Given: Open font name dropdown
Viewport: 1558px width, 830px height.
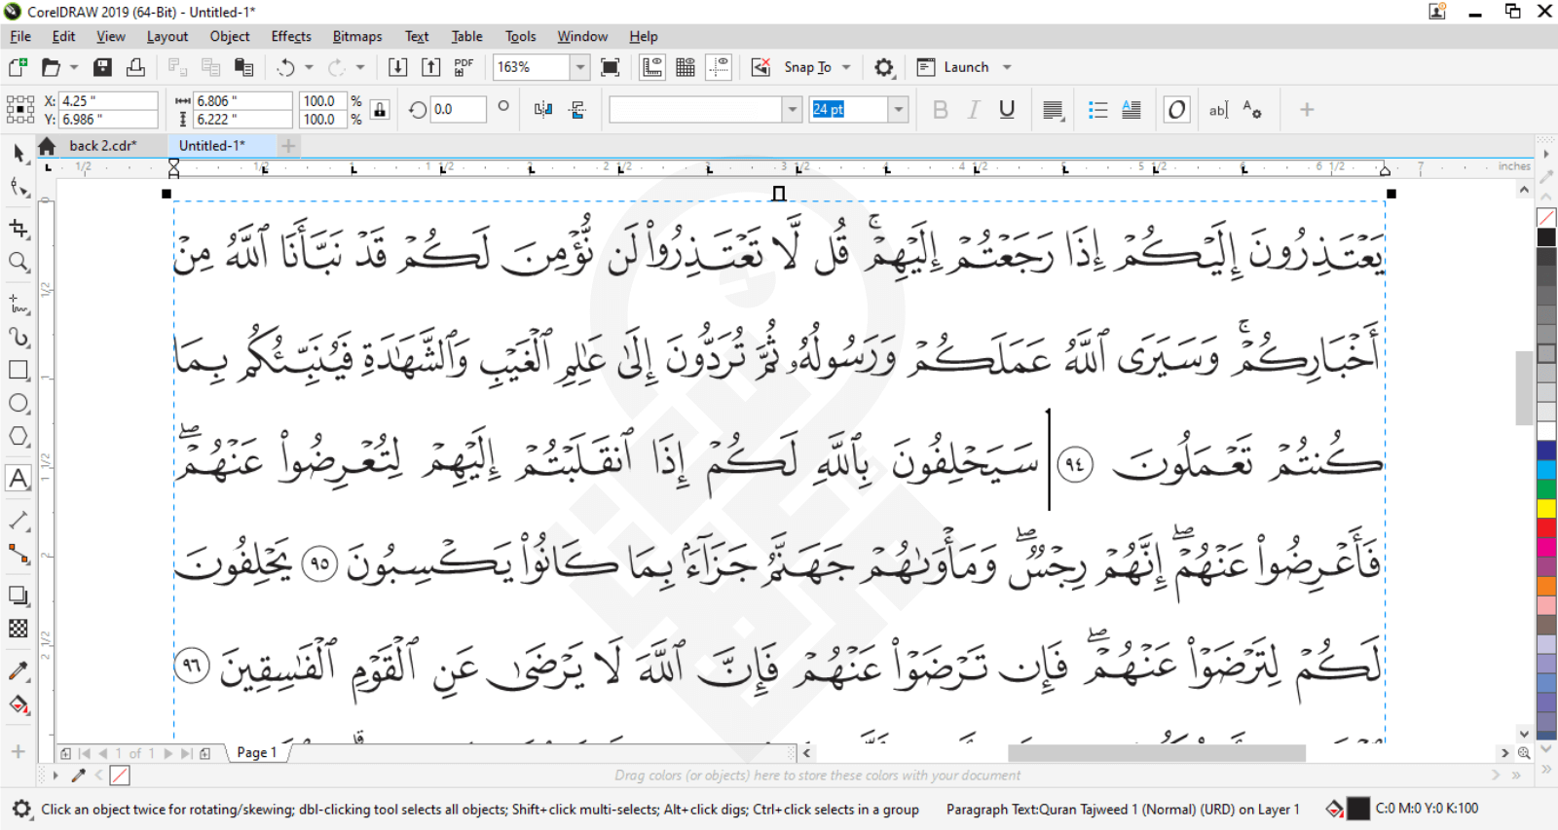Looking at the screenshot, I should (793, 110).
